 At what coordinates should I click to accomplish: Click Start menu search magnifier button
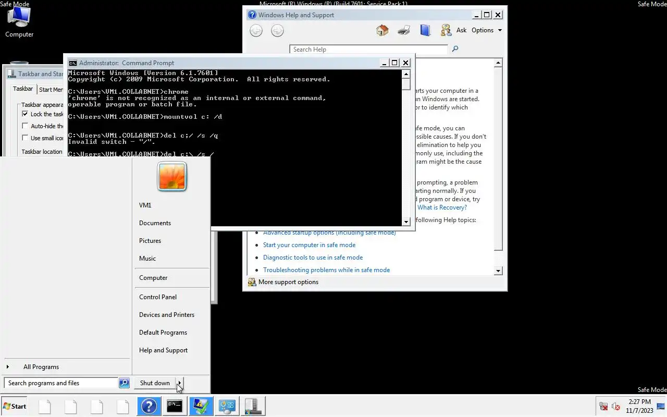coord(124,383)
